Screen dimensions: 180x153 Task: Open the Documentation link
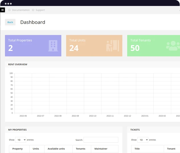(21, 10)
